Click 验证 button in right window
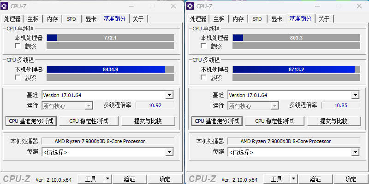This screenshot has width=369, height=184. coord(315,179)
